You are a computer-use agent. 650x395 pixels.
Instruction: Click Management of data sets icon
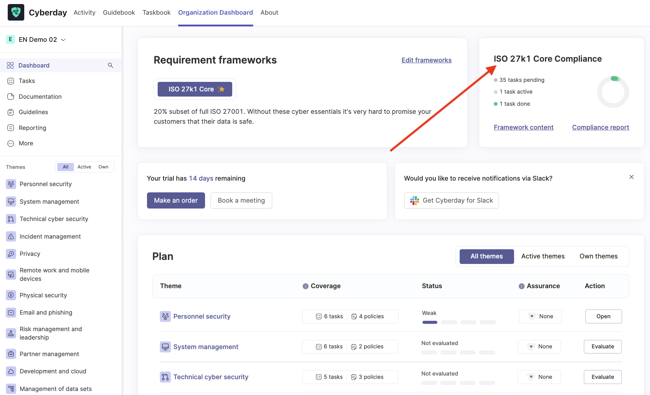coord(11,389)
